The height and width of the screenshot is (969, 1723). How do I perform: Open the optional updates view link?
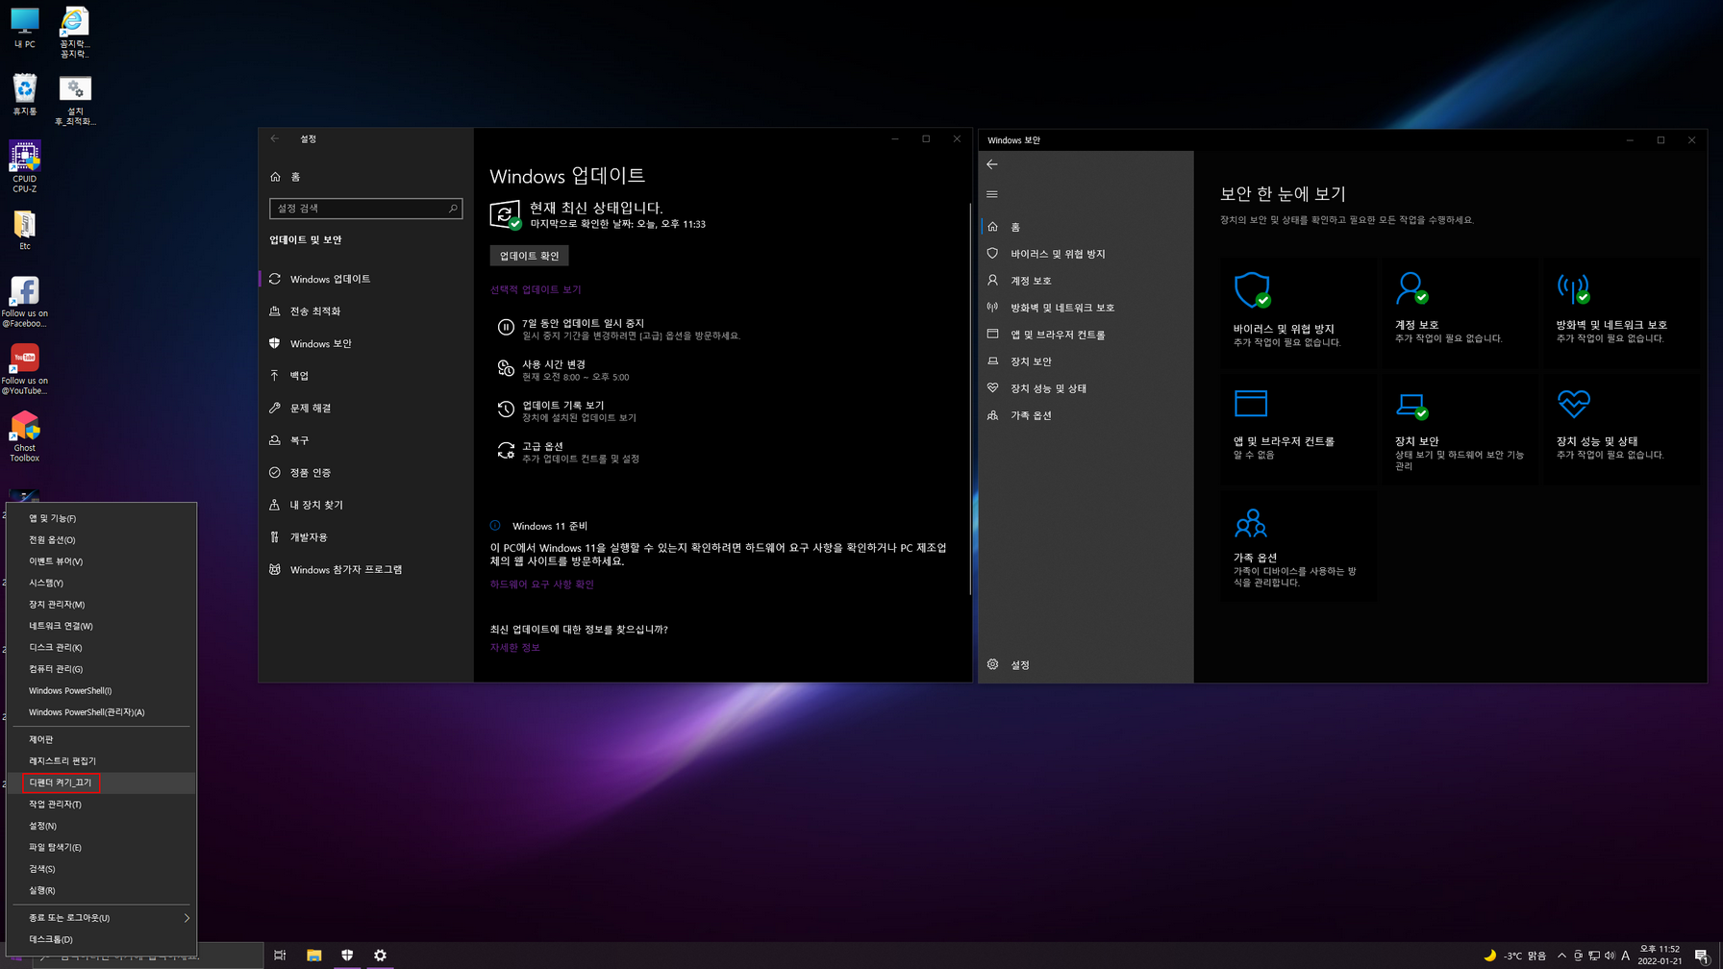pos(536,289)
